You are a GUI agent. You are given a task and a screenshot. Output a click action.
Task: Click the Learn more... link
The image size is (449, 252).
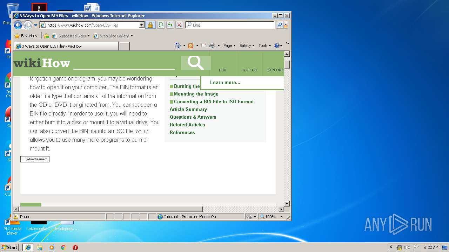coord(225,82)
